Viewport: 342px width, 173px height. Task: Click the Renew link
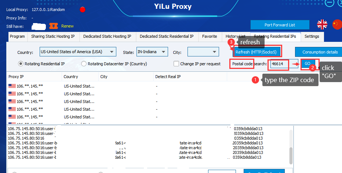click(68, 26)
